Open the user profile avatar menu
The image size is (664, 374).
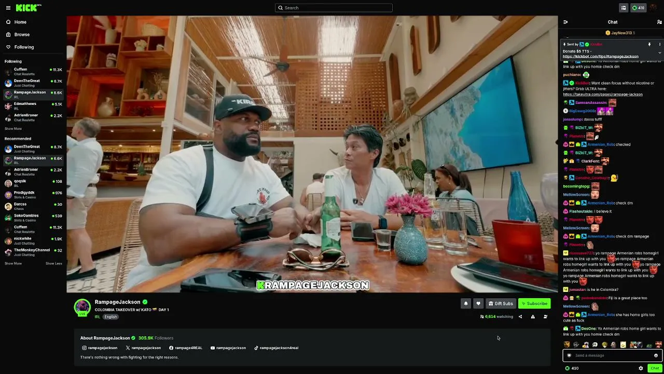[653, 8]
